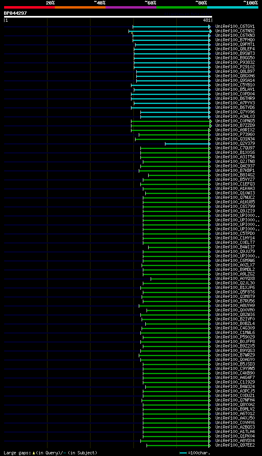Select the UniRef100_C0ELT7 label
Viewport: 262px width, 456px height.
tap(235, 243)
